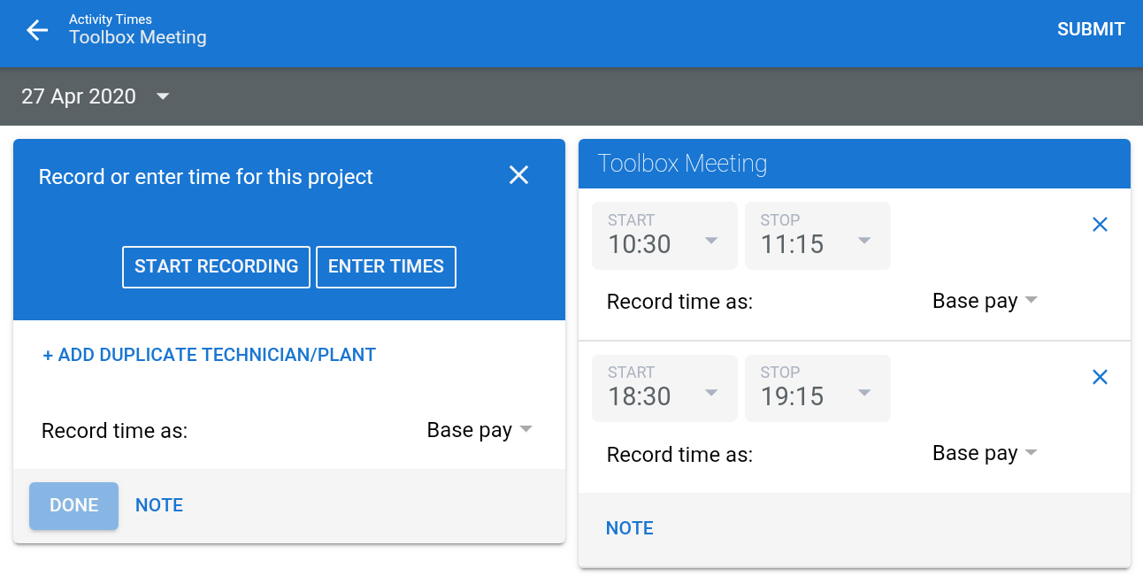Open Note in the left panel
This screenshot has height=576, width=1143.
[159, 505]
